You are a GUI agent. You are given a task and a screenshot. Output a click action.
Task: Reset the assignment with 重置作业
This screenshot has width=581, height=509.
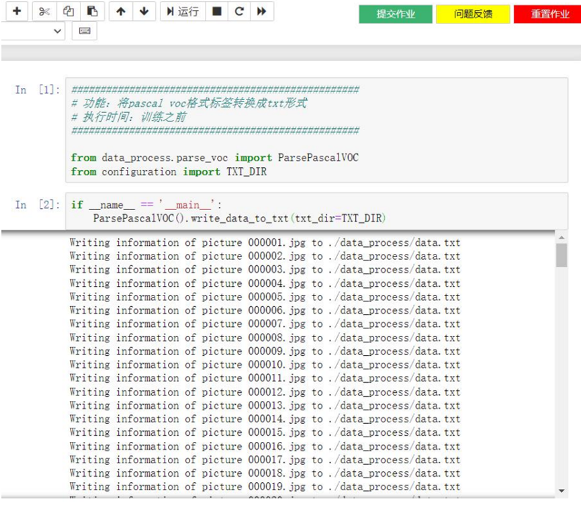548,14
